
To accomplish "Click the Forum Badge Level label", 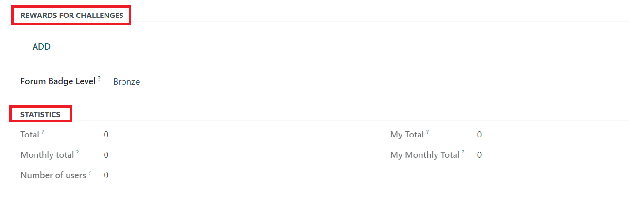I will (x=58, y=82).
